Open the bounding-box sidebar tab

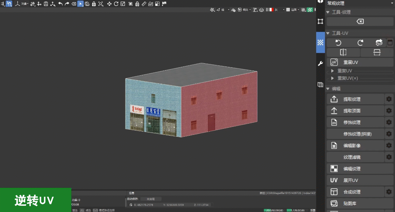(320, 22)
